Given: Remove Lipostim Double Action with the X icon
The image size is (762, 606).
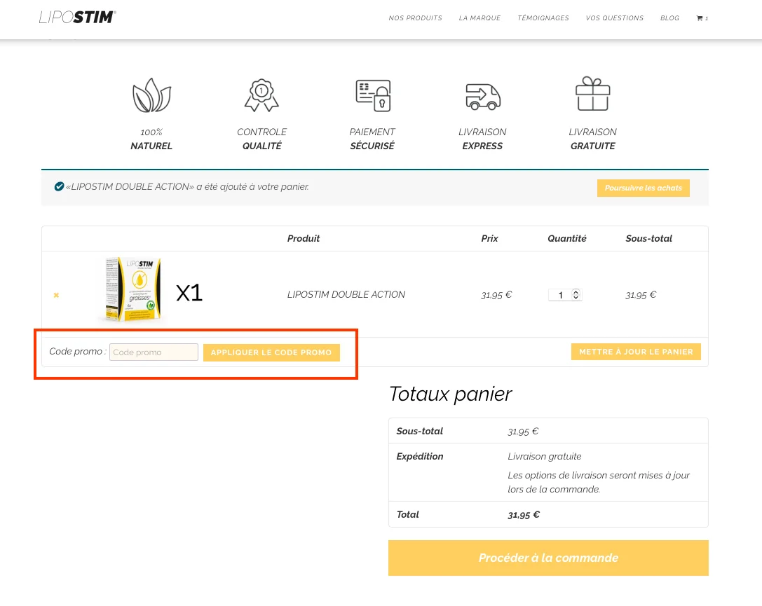Looking at the screenshot, I should tap(56, 295).
